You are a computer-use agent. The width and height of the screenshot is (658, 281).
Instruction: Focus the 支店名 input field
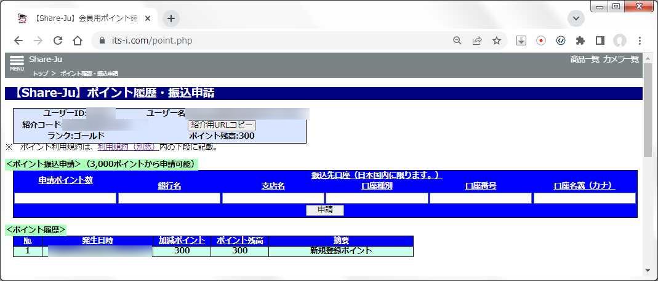(273, 198)
